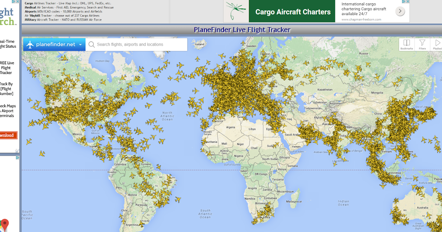Click the Cargo Aircraft Charters green banner

point(293,12)
